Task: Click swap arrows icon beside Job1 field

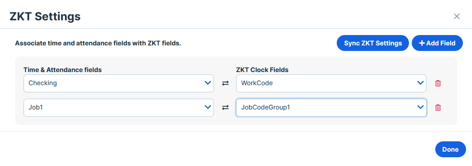Action: point(225,107)
